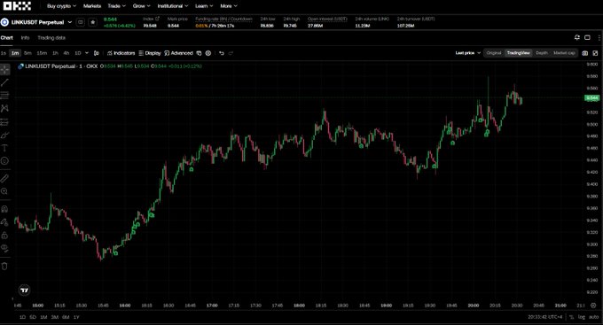The height and width of the screenshot is (325, 603).
Task: Enter fullscreen chart mode
Action: point(595,53)
